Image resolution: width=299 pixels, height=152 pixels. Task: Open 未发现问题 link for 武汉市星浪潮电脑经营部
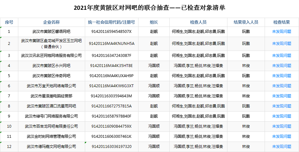pos(281,96)
